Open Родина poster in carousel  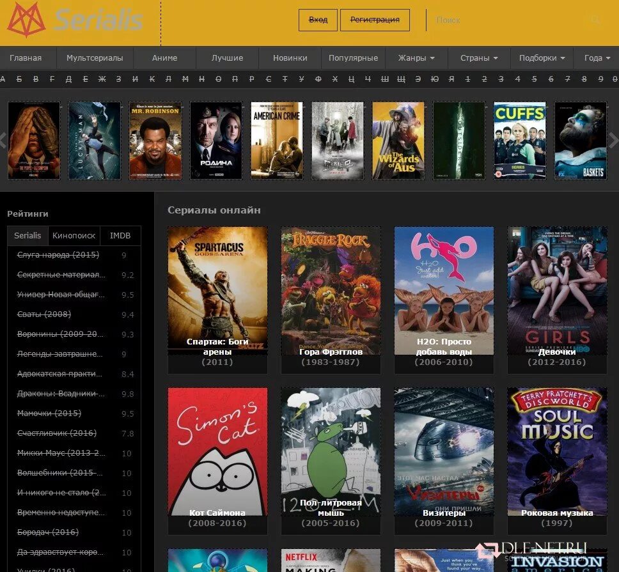click(x=216, y=141)
